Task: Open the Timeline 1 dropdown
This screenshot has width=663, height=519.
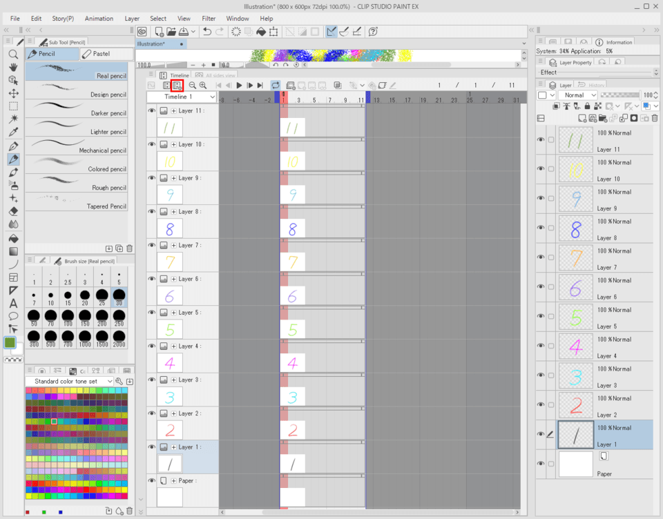Action: point(182,97)
